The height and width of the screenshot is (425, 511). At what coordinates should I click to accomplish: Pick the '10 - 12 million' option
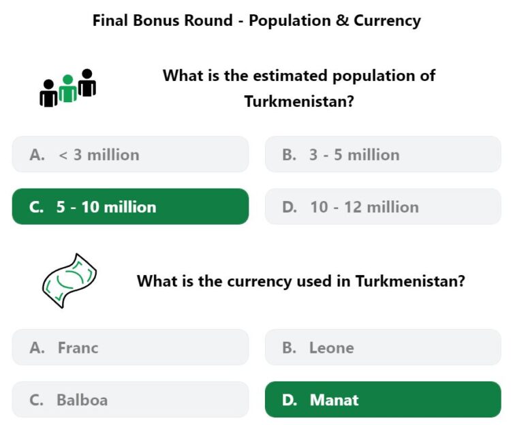[383, 206]
